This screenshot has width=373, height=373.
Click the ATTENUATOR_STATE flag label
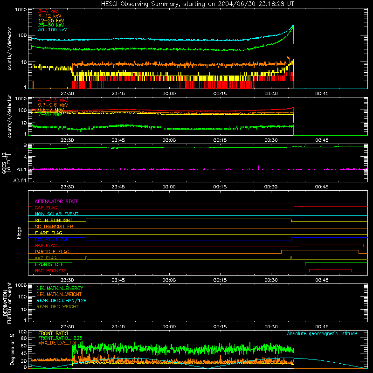click(56, 201)
